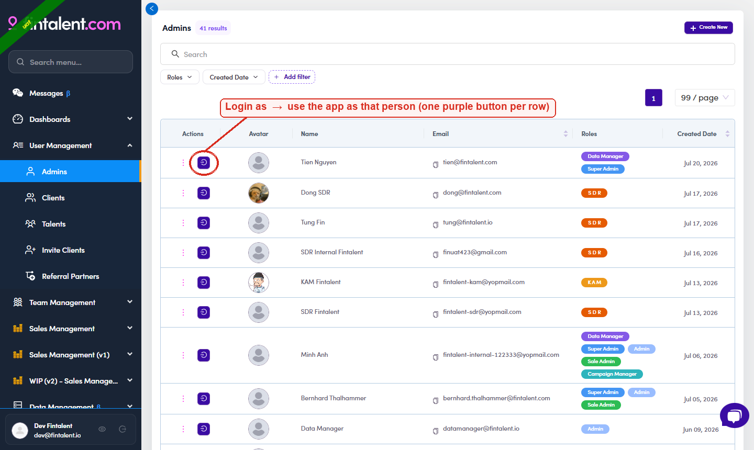The width and height of the screenshot is (754, 450).
Task: Open the Created Date filter dropdown
Action: pos(234,77)
